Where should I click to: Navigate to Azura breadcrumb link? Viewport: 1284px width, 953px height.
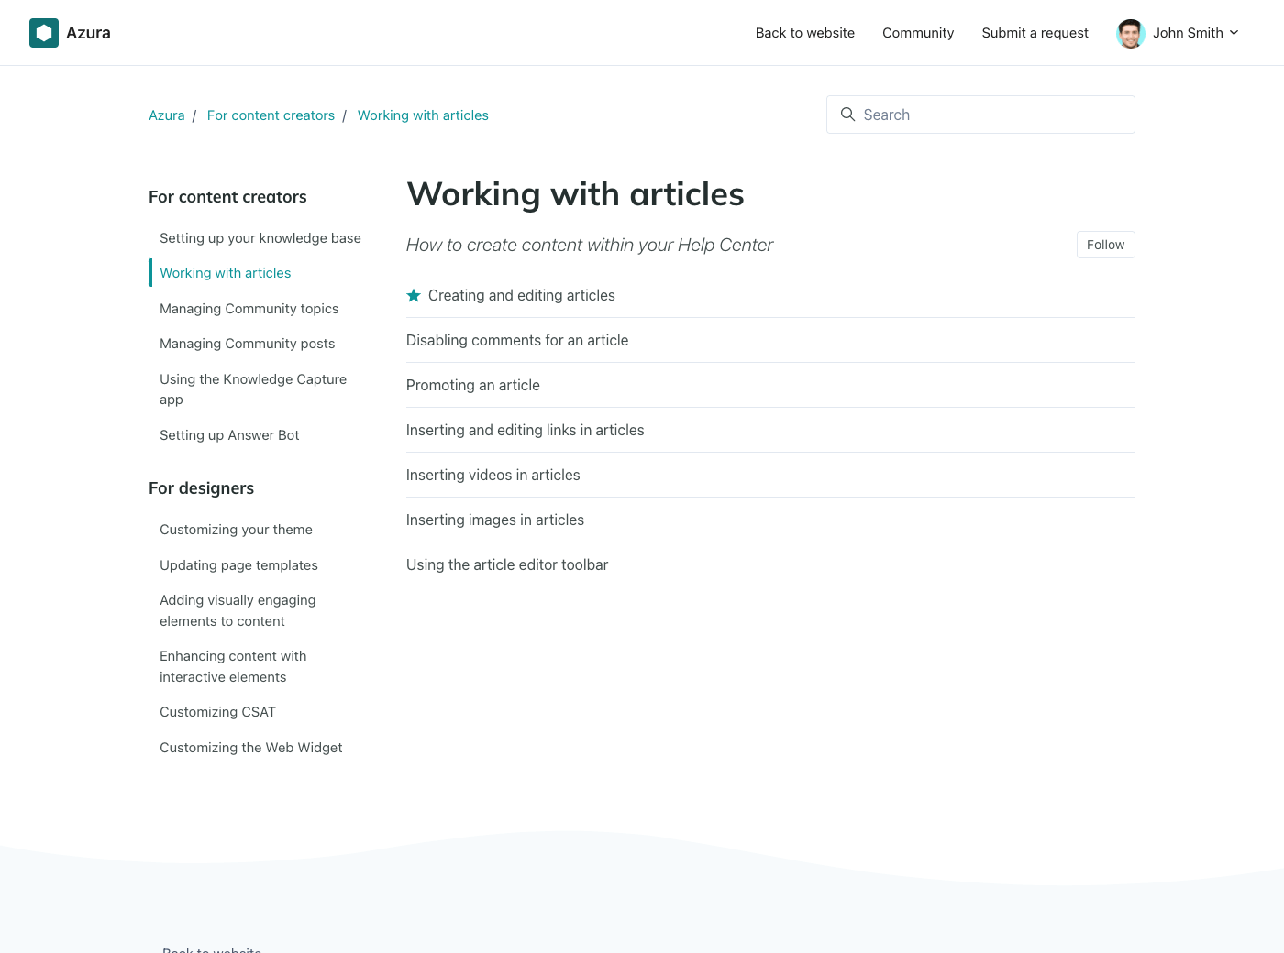(167, 115)
